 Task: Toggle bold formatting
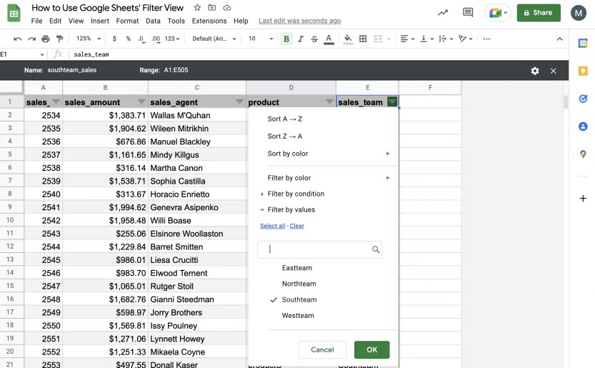(x=286, y=39)
